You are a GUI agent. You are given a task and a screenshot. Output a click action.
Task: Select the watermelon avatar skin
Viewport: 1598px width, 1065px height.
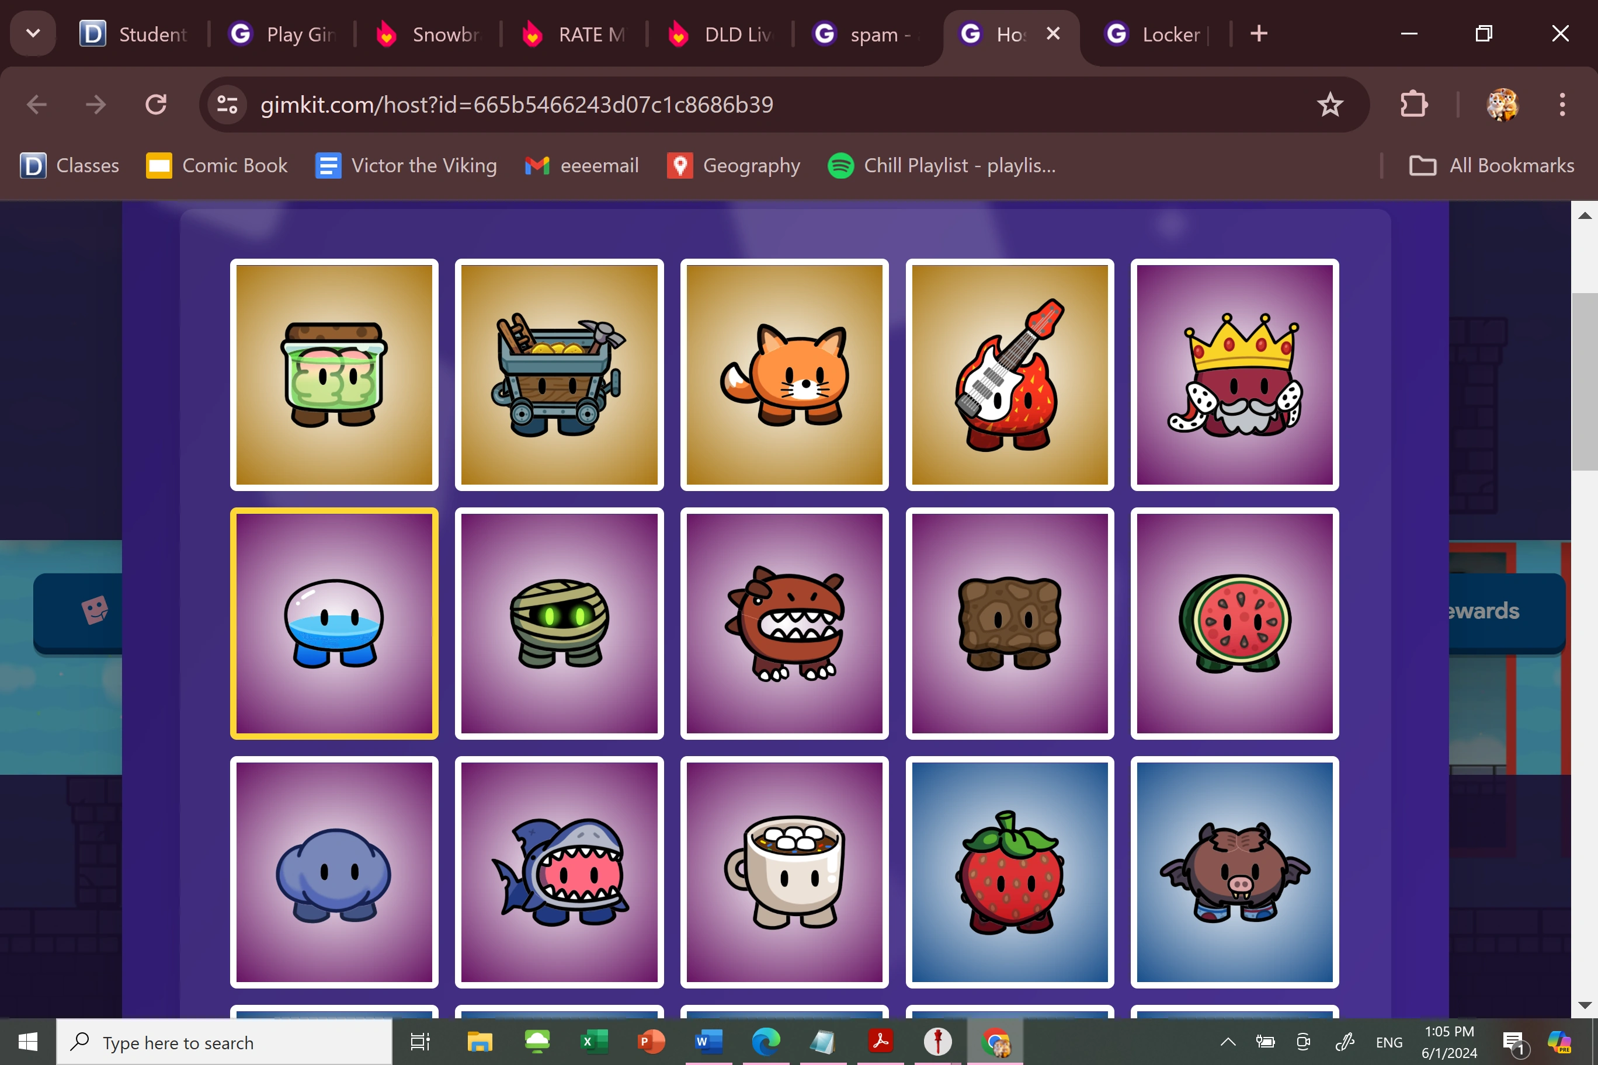pyautogui.click(x=1234, y=624)
